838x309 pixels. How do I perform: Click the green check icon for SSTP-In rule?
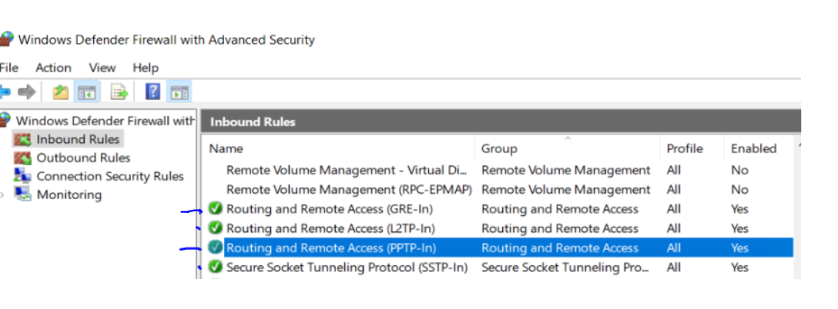point(216,266)
